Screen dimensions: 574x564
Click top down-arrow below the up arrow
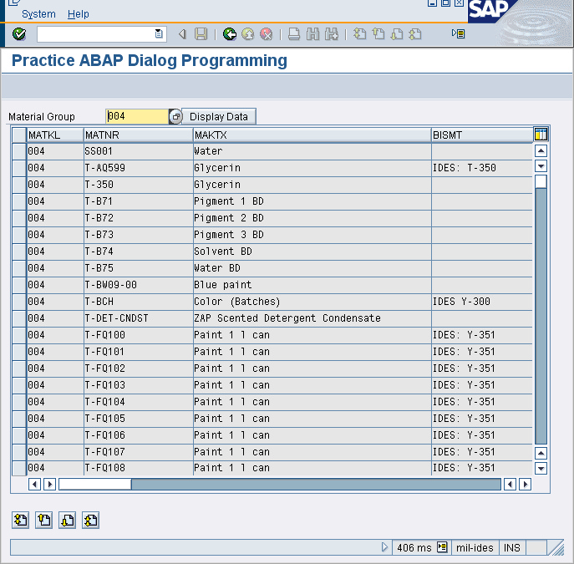coord(541,166)
